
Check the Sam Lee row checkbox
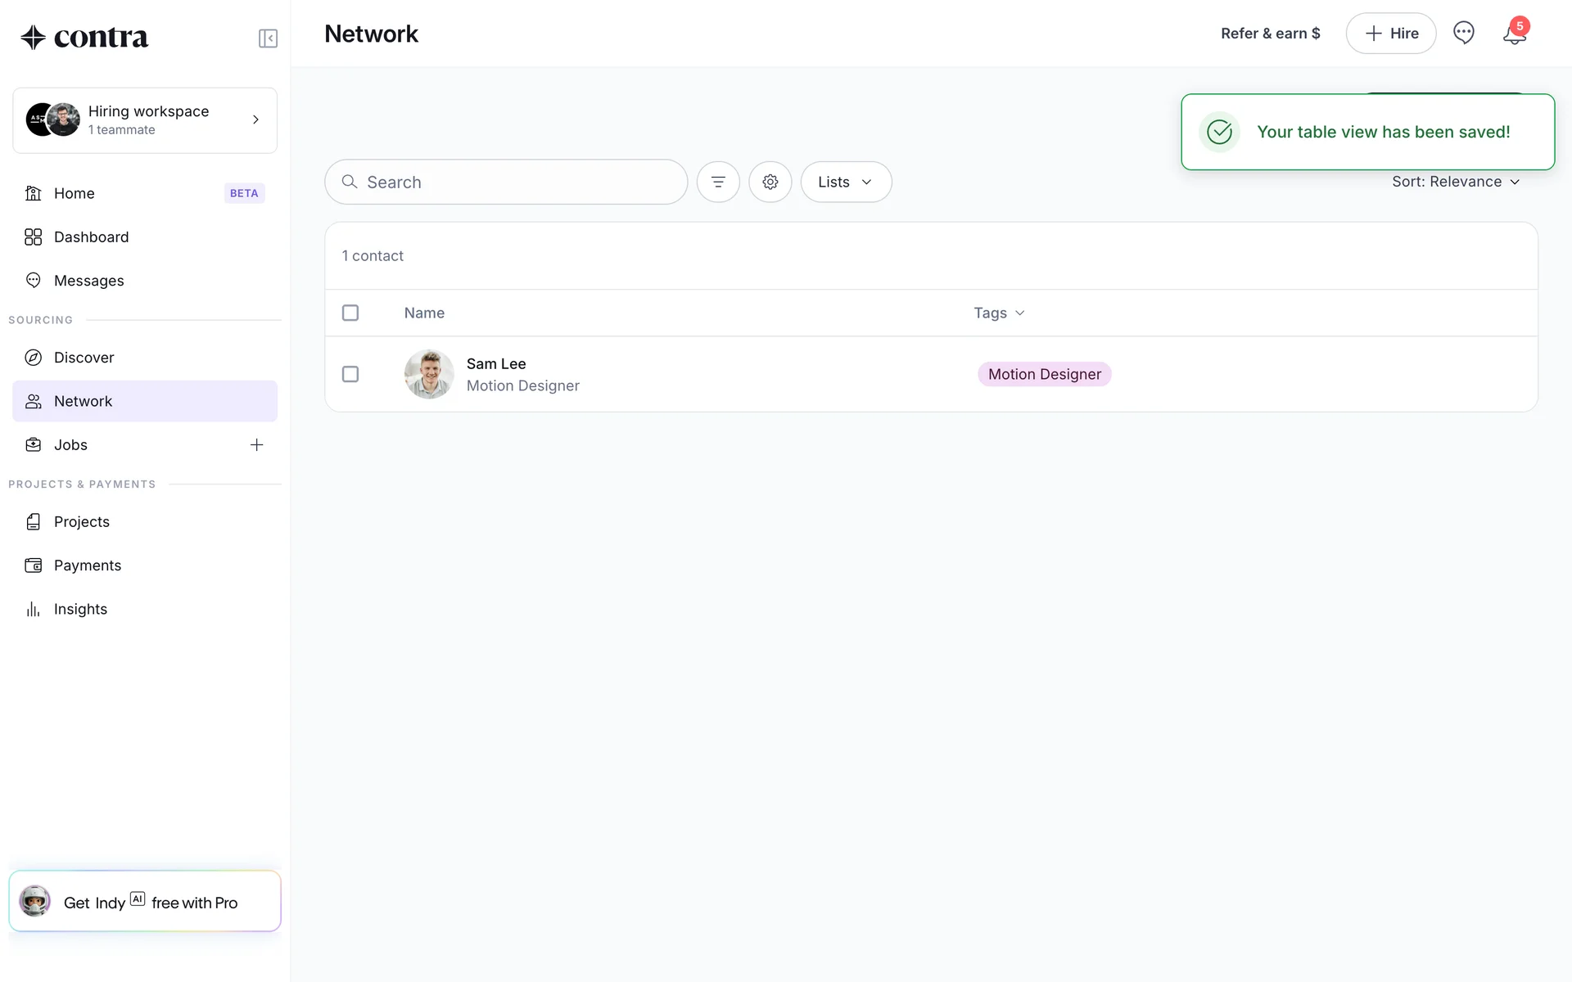[350, 374]
